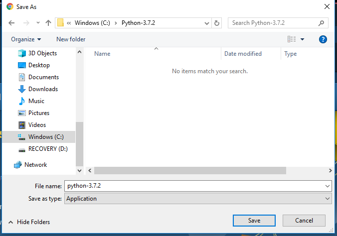Sort by Type column header
Screen dimensions: 337x236
(290, 54)
